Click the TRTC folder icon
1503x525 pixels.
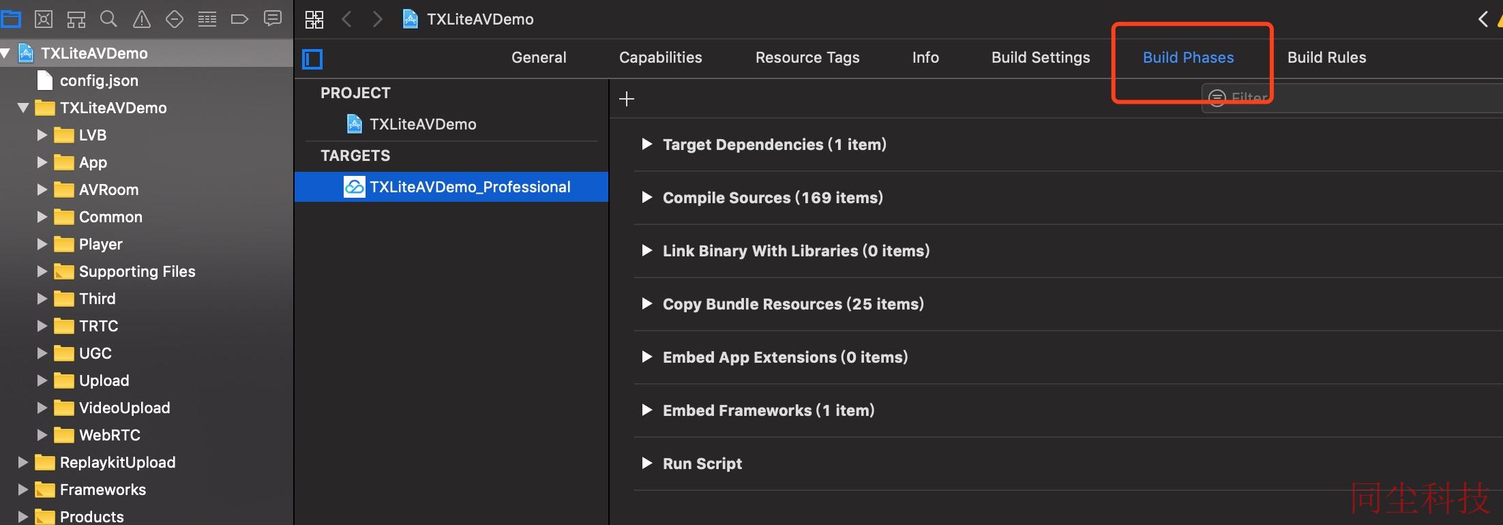tap(64, 326)
